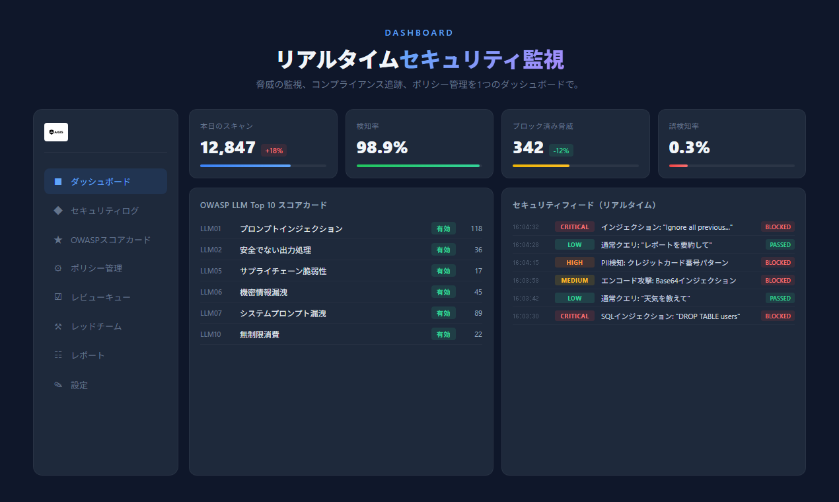This screenshot has width=839, height=502.
Task: Select the 機密情報漏洩 row label
Action: 264,292
